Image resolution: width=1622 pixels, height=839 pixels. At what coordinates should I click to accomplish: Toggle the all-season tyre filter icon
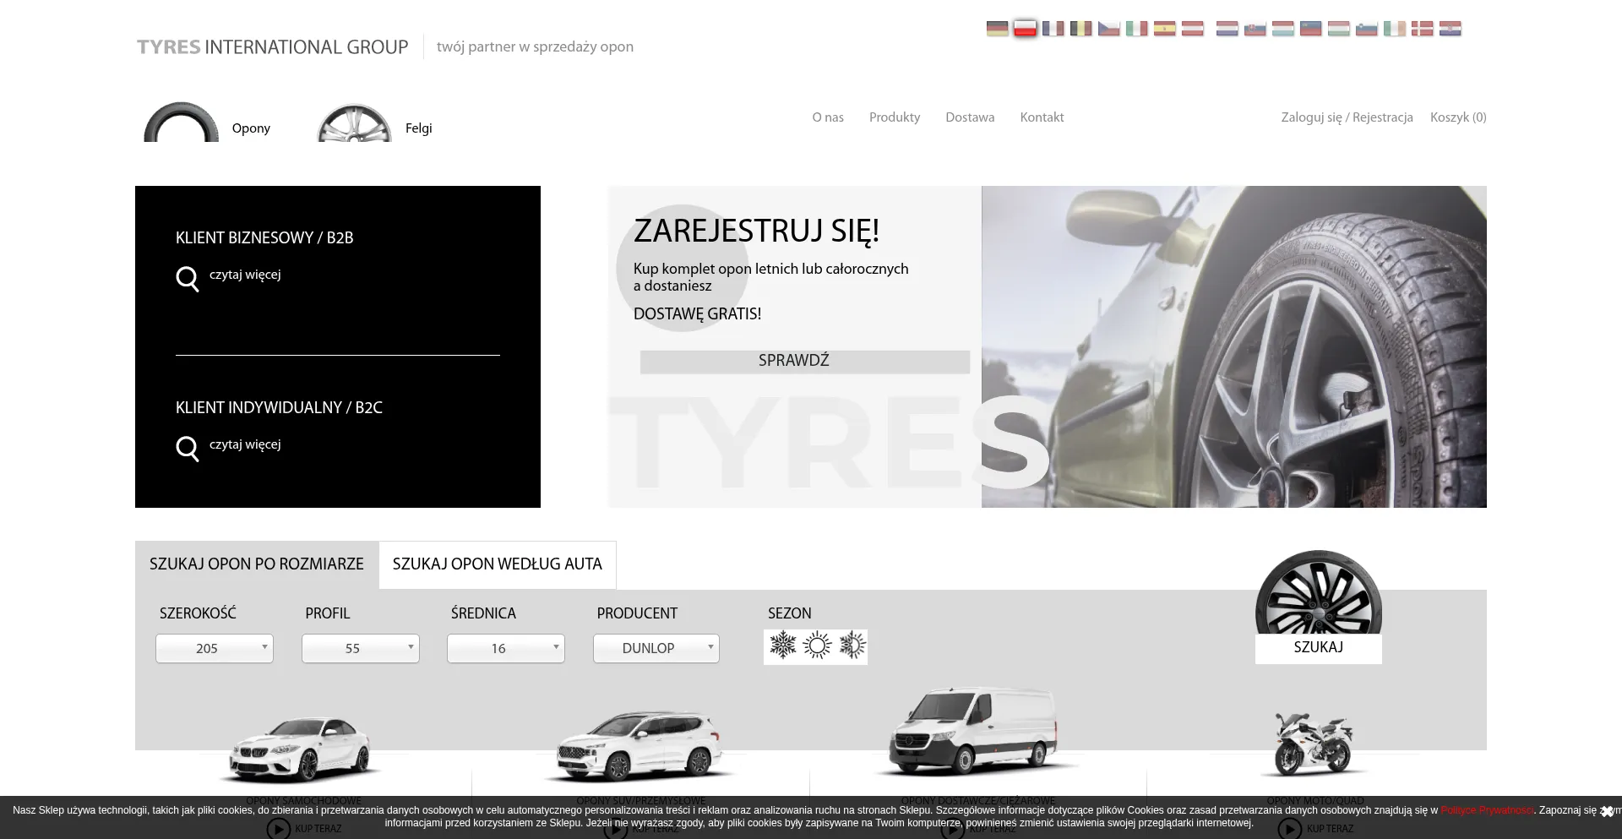(852, 646)
